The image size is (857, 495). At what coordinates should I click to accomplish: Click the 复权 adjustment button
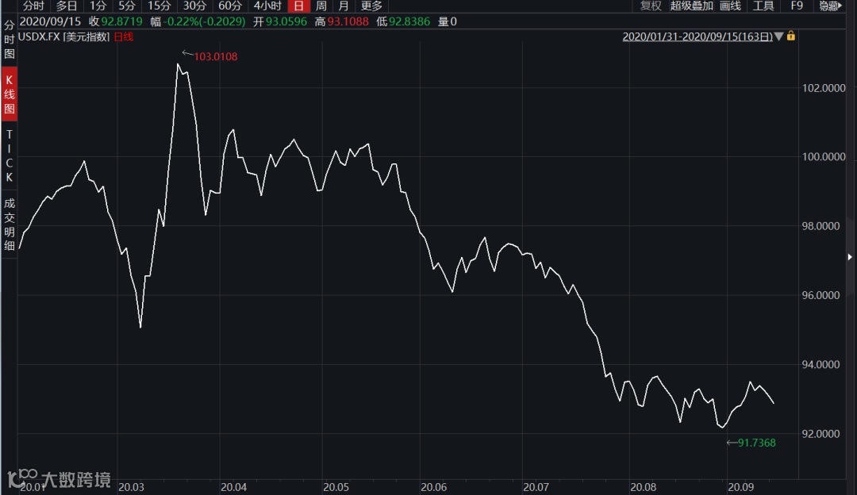[651, 6]
